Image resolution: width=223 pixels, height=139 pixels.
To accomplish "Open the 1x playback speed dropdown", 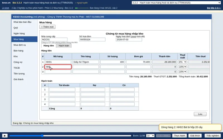I will 150,136.
